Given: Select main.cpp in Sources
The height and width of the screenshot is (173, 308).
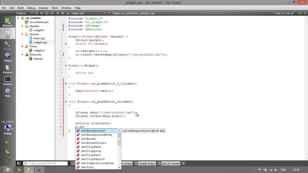Looking at the screenshot, I should tap(39, 38).
